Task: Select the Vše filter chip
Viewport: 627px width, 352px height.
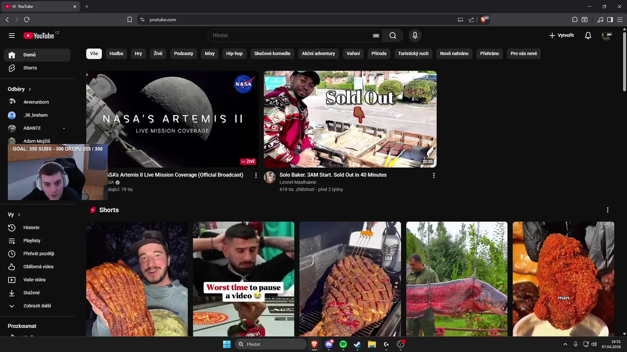Action: (94, 54)
